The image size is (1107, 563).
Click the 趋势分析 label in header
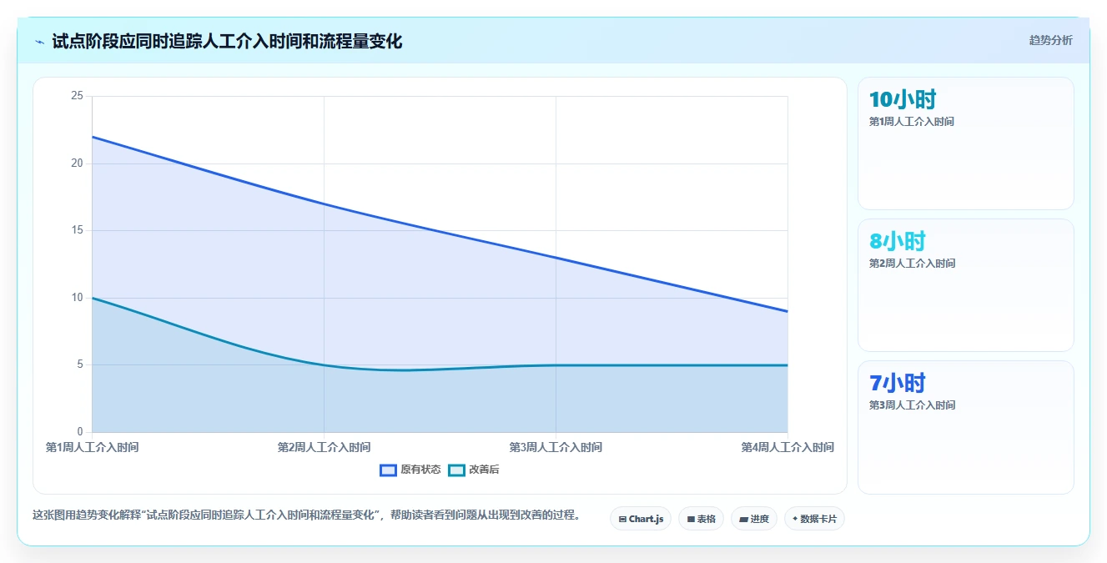coord(1050,40)
